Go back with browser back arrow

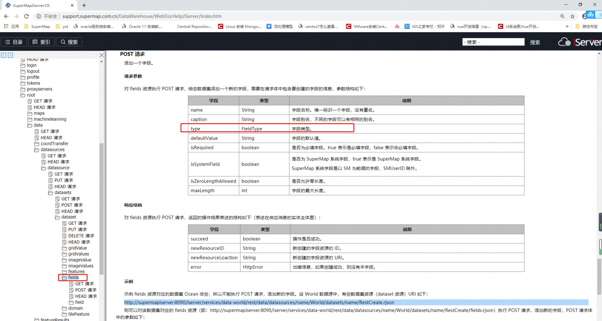6,16
